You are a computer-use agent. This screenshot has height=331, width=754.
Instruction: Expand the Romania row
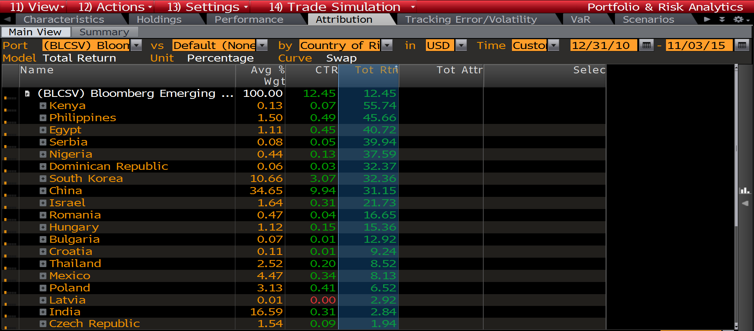(x=43, y=215)
